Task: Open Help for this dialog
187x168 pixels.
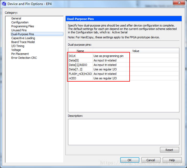Action: click(x=172, y=160)
